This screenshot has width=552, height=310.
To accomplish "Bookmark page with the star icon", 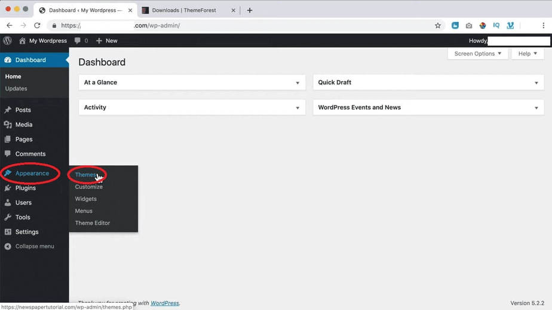I will [x=437, y=25].
